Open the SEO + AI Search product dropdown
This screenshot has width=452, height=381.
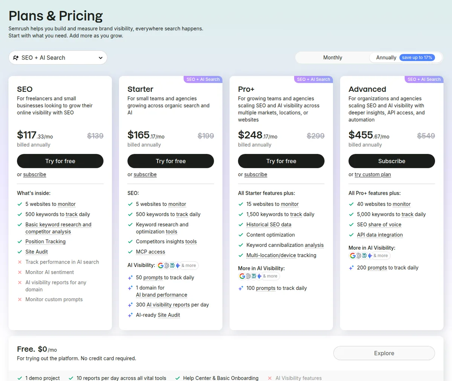pos(58,58)
